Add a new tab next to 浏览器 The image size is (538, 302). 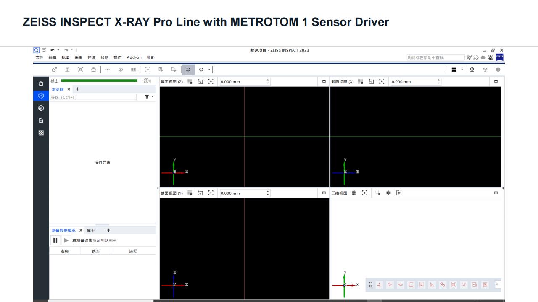[77, 89]
